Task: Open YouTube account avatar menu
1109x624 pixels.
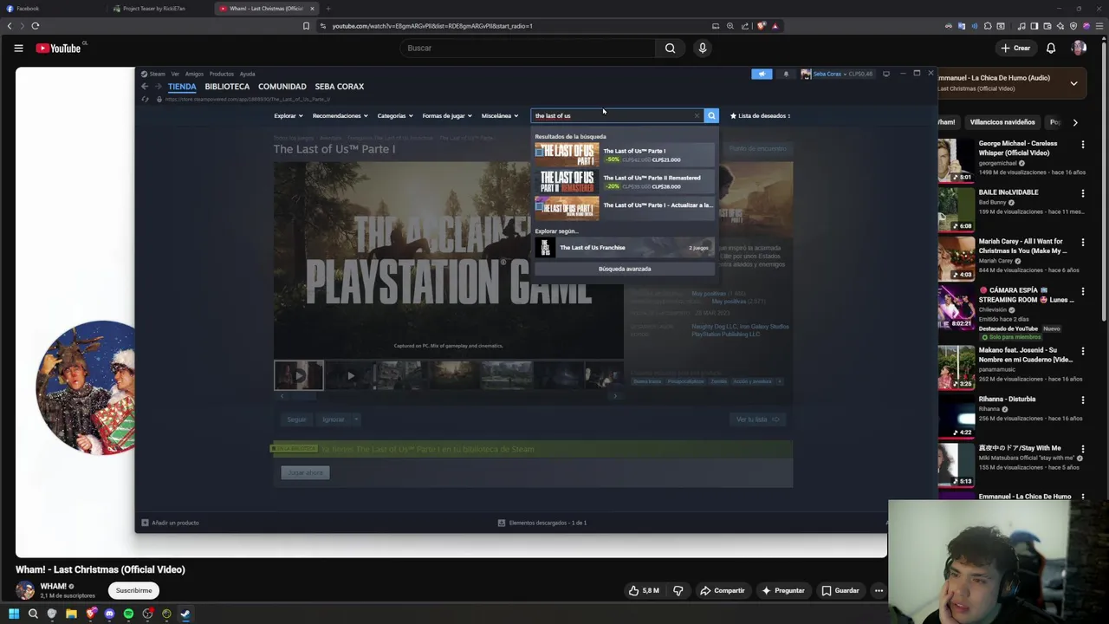Action: [1079, 49]
